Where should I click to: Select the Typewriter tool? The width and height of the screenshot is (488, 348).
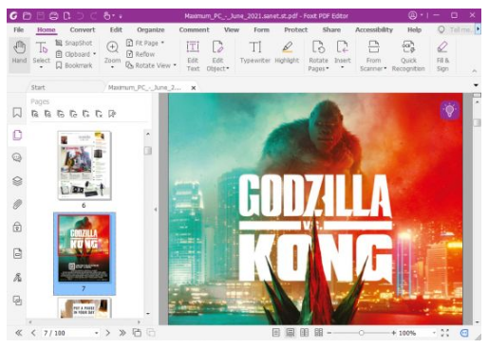coord(255,52)
